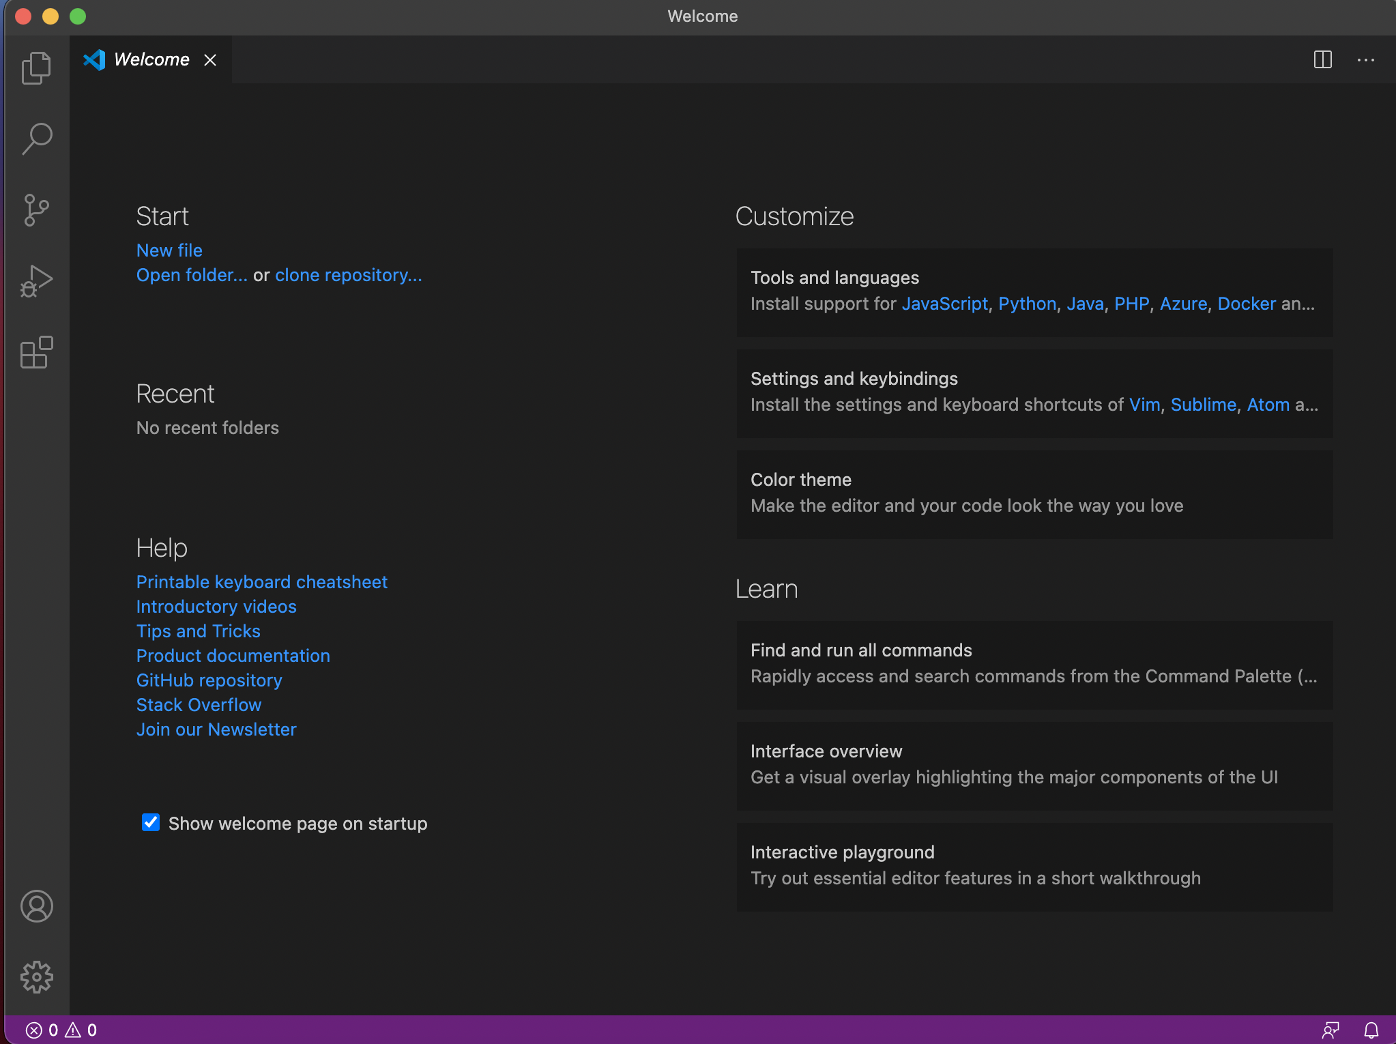Open the Explorer view in activity bar
The height and width of the screenshot is (1044, 1396).
pos(36,68)
